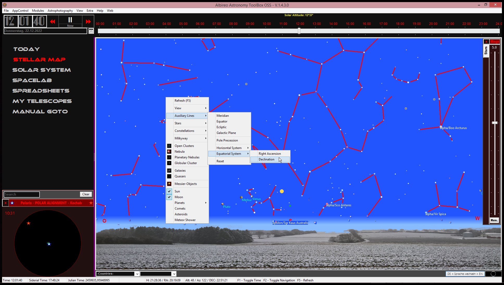Click the Polaris star icon
This screenshot has height=285, width=504.
(12, 203)
